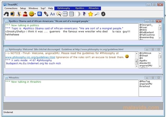166x117 pixels.
Task: Click the white half-moon sphere icon
Action: 78,14
